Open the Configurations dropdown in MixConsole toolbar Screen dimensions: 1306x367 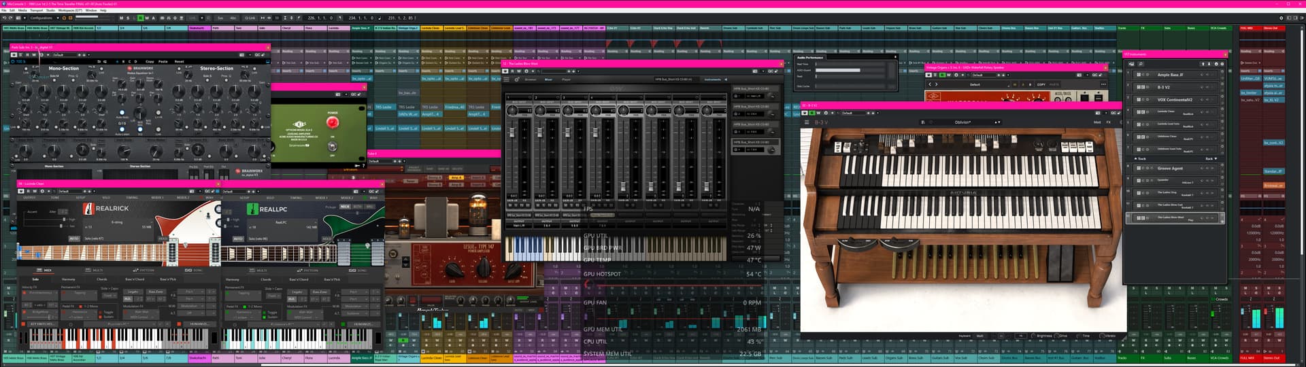pos(44,18)
